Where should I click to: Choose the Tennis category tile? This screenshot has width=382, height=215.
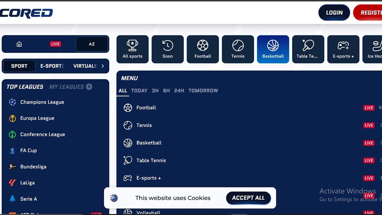pyautogui.click(x=238, y=49)
